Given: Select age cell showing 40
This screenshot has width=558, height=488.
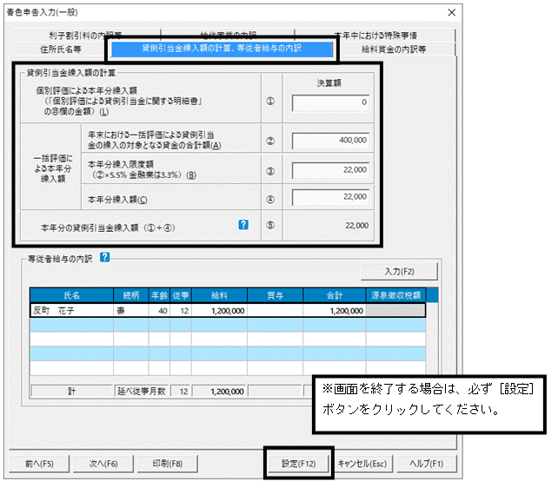Looking at the screenshot, I should [159, 311].
